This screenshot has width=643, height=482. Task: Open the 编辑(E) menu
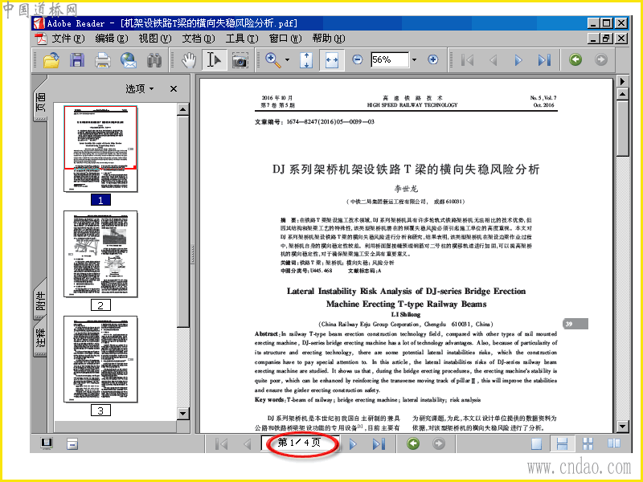[x=111, y=39]
